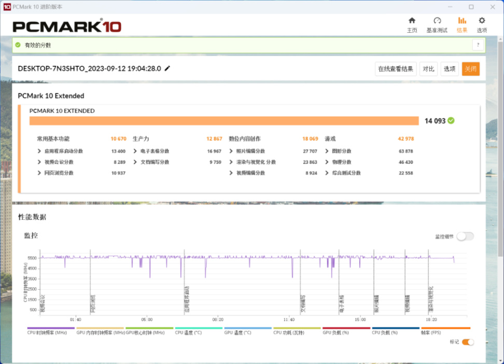Select GPU load (%) legend swatch

point(346,328)
